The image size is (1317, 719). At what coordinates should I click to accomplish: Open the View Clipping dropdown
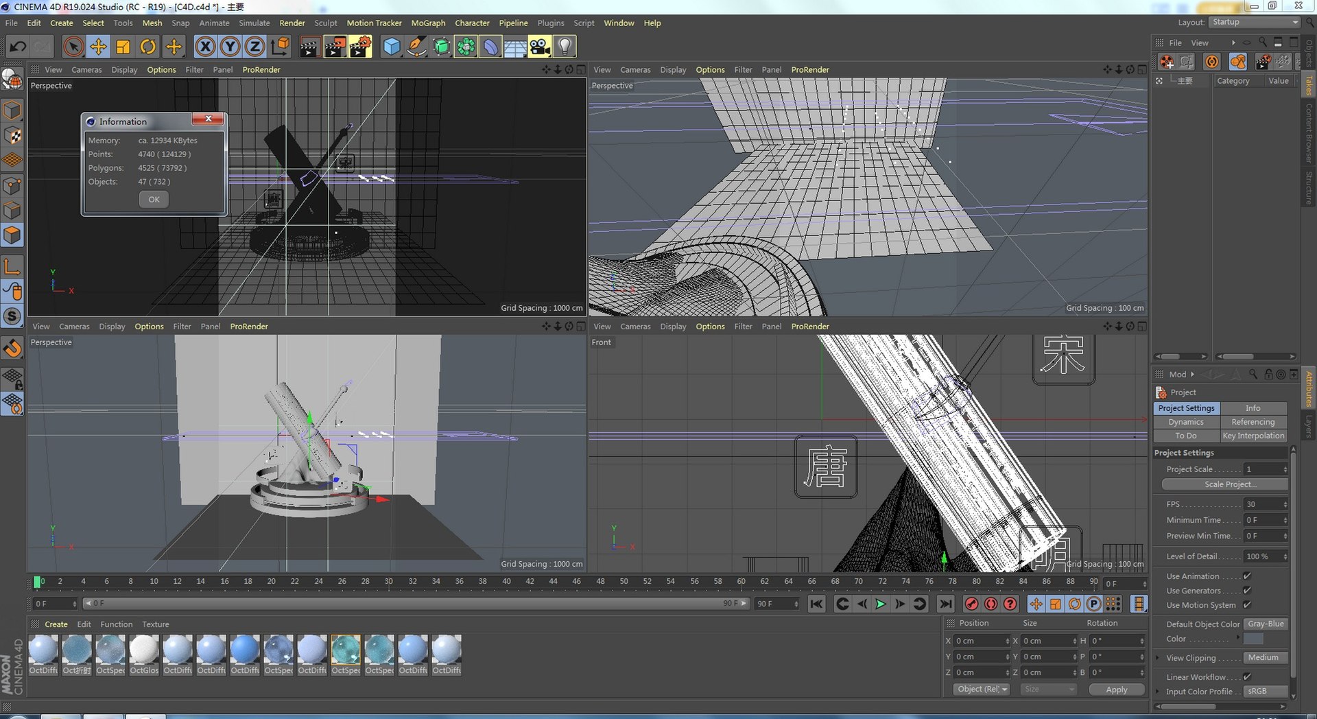[x=1266, y=658]
